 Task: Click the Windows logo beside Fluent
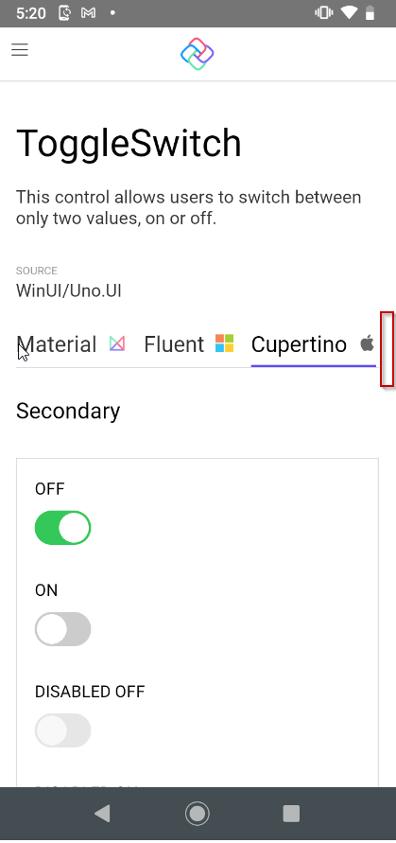pos(225,343)
